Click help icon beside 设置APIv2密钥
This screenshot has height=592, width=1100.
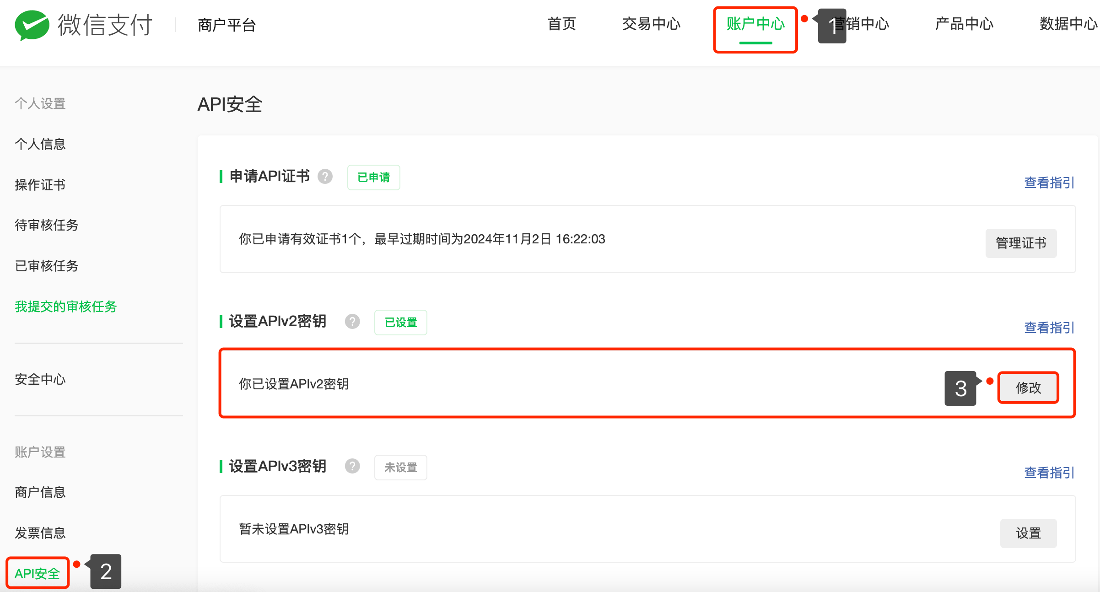[x=352, y=321]
